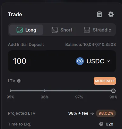Click the clock icon near 62d

pyautogui.click(x=101, y=124)
